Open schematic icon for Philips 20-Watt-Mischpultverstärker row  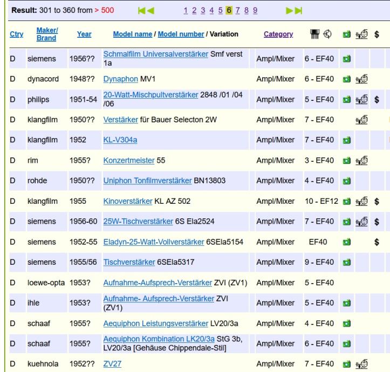point(361,99)
